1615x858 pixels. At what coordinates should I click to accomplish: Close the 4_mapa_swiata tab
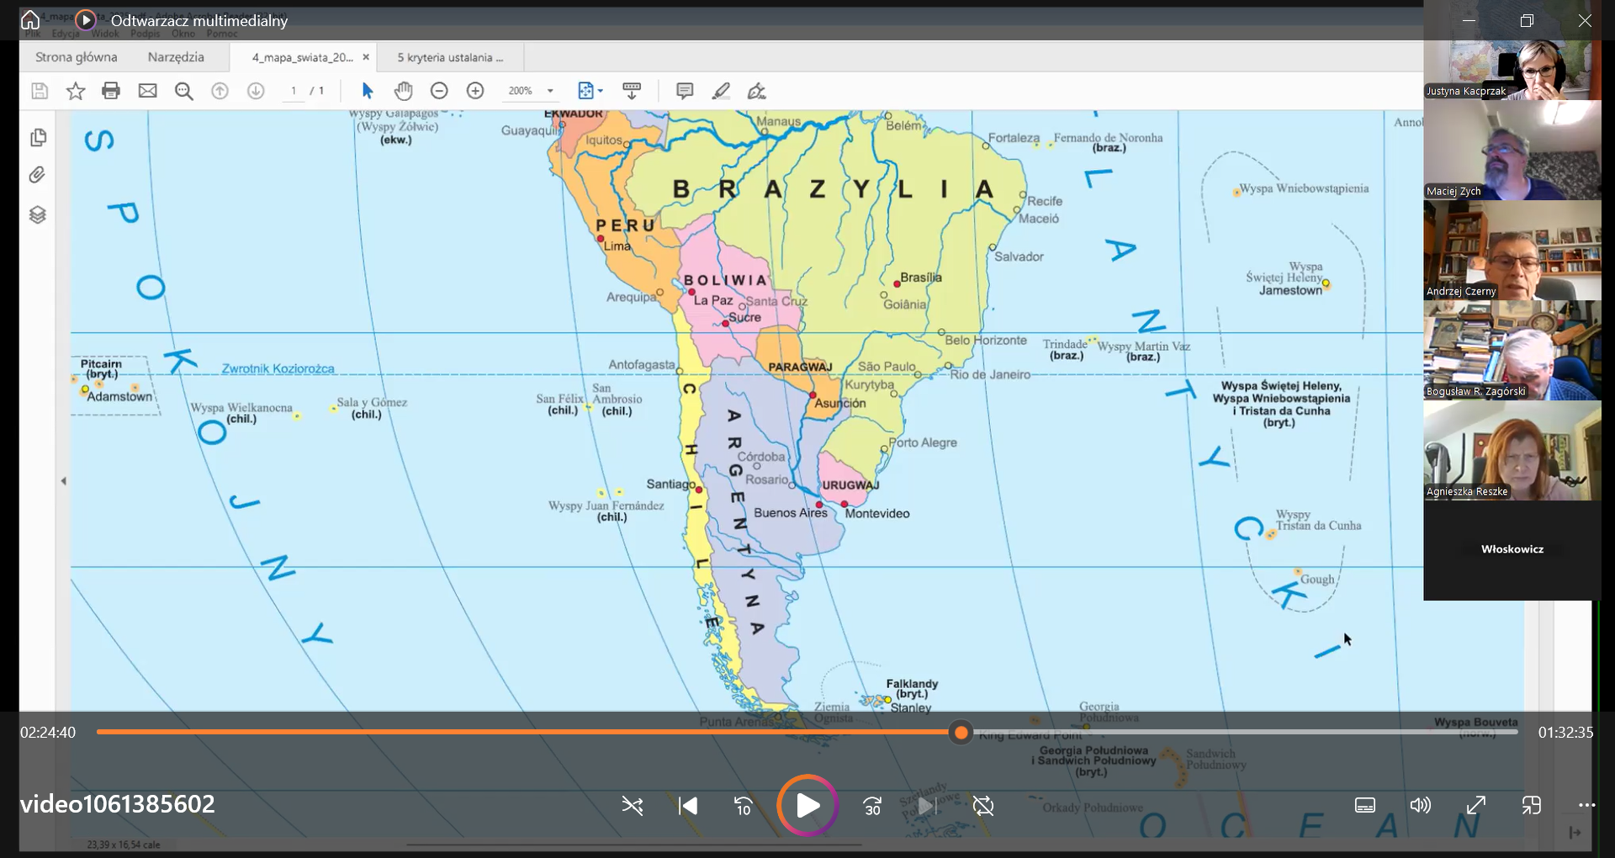[366, 57]
